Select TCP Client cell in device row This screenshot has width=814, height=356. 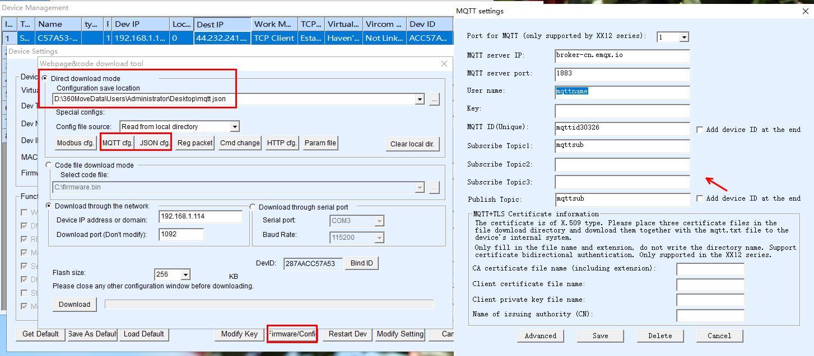pos(274,39)
